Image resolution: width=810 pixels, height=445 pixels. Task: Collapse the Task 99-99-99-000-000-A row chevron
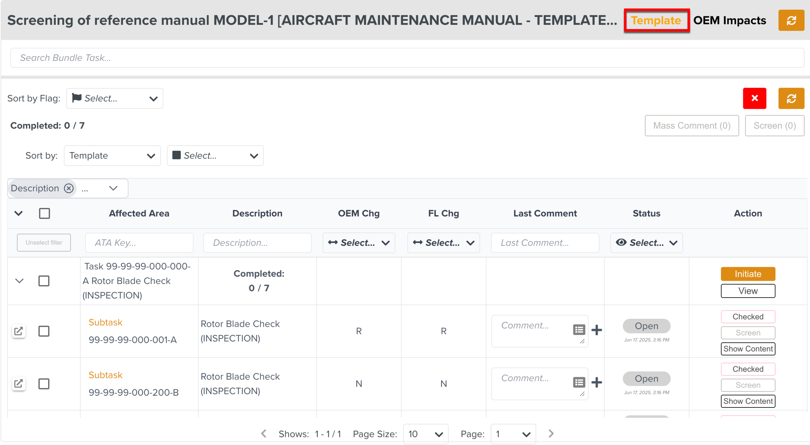pyautogui.click(x=19, y=280)
